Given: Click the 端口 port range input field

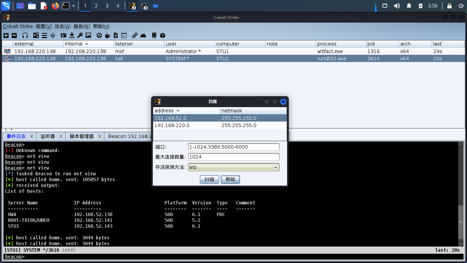Looking at the screenshot, I should pos(233,147).
